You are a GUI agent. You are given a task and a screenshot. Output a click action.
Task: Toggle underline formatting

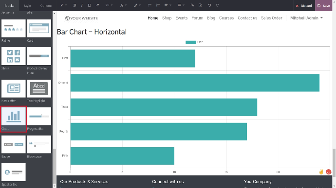[89, 5]
